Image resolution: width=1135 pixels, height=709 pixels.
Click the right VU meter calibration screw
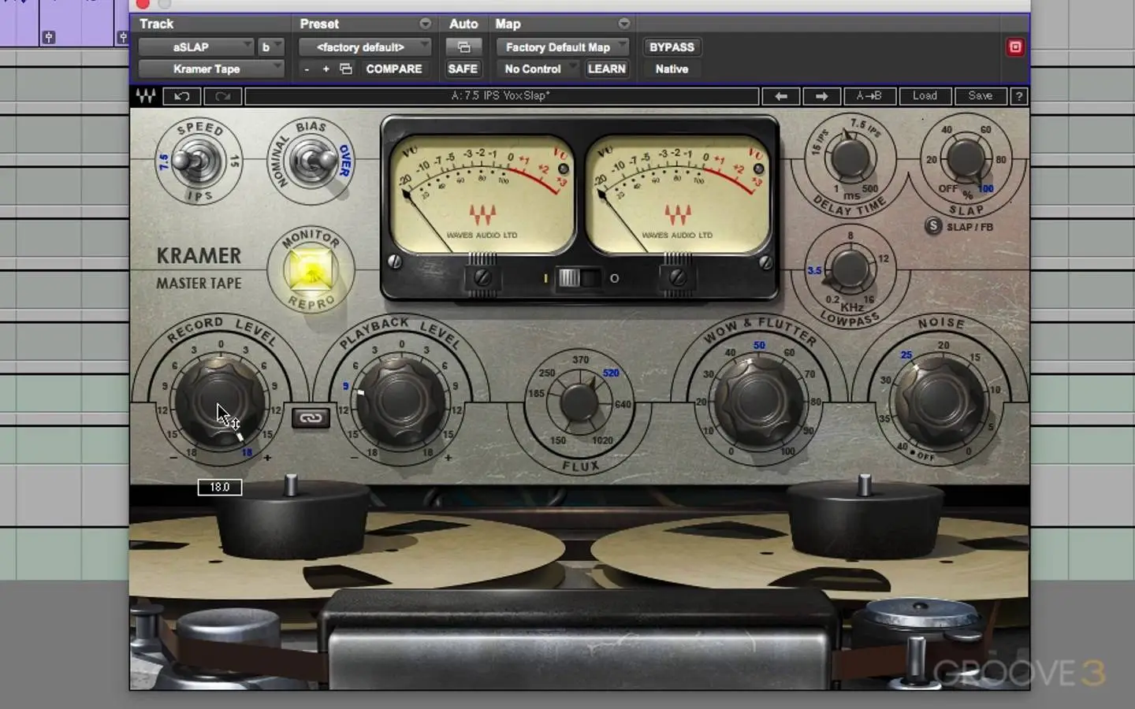677,277
